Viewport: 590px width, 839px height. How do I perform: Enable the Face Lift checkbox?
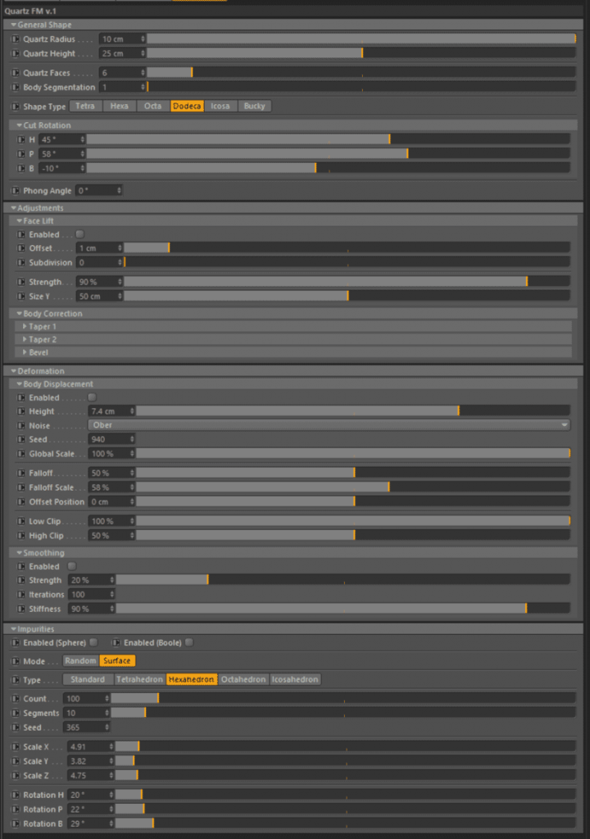click(x=79, y=234)
